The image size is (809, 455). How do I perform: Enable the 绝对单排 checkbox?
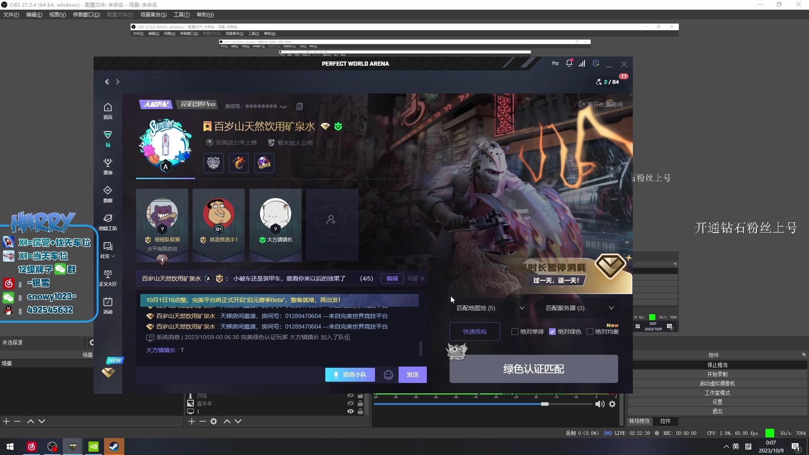tap(515, 332)
